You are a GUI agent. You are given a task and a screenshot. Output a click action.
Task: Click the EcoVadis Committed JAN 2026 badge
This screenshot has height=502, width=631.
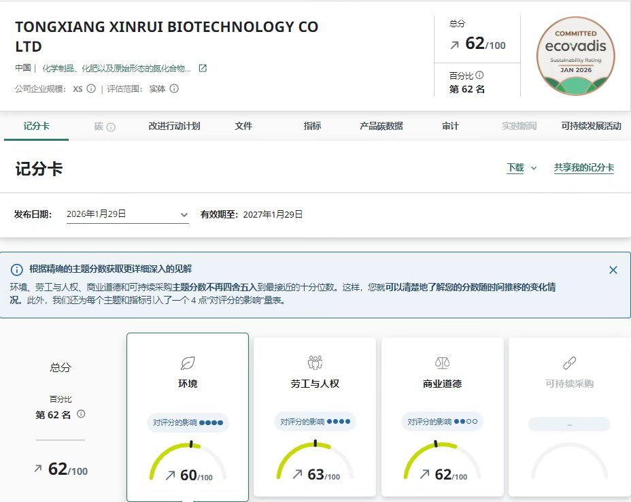tap(576, 56)
